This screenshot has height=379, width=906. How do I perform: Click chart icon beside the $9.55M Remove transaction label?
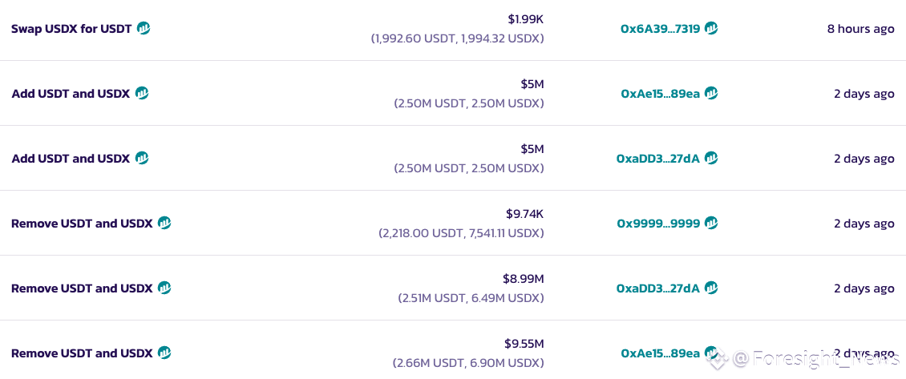click(164, 353)
